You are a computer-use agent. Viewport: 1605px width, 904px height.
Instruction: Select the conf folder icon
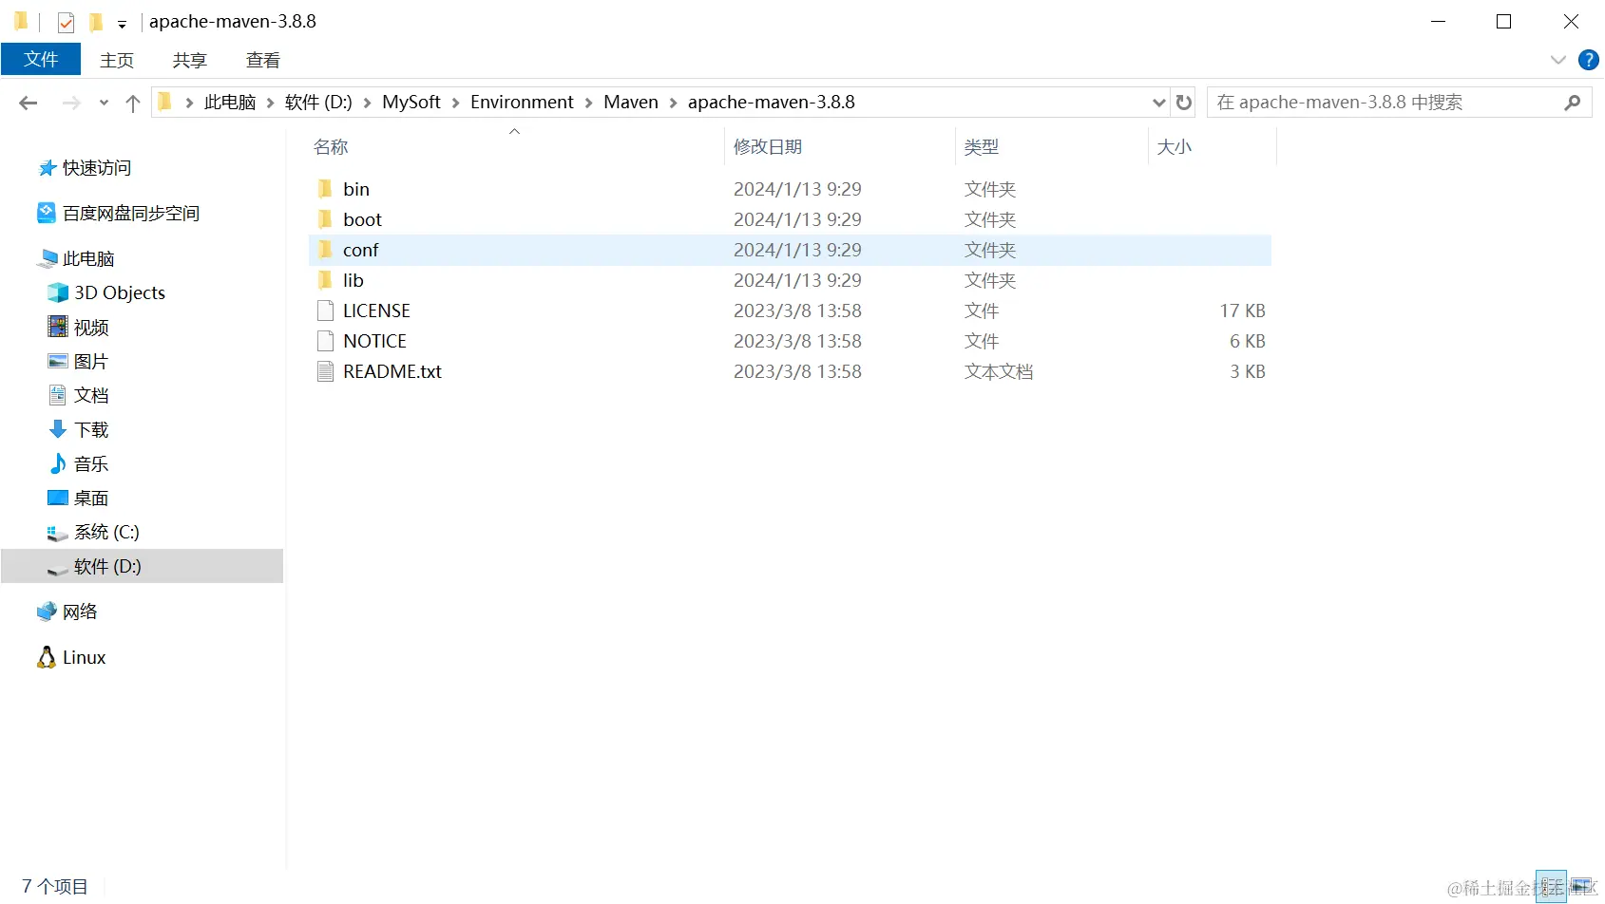pos(325,250)
